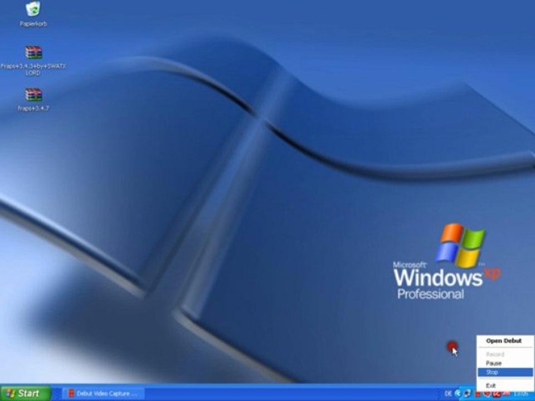Click the Start button

26,393
